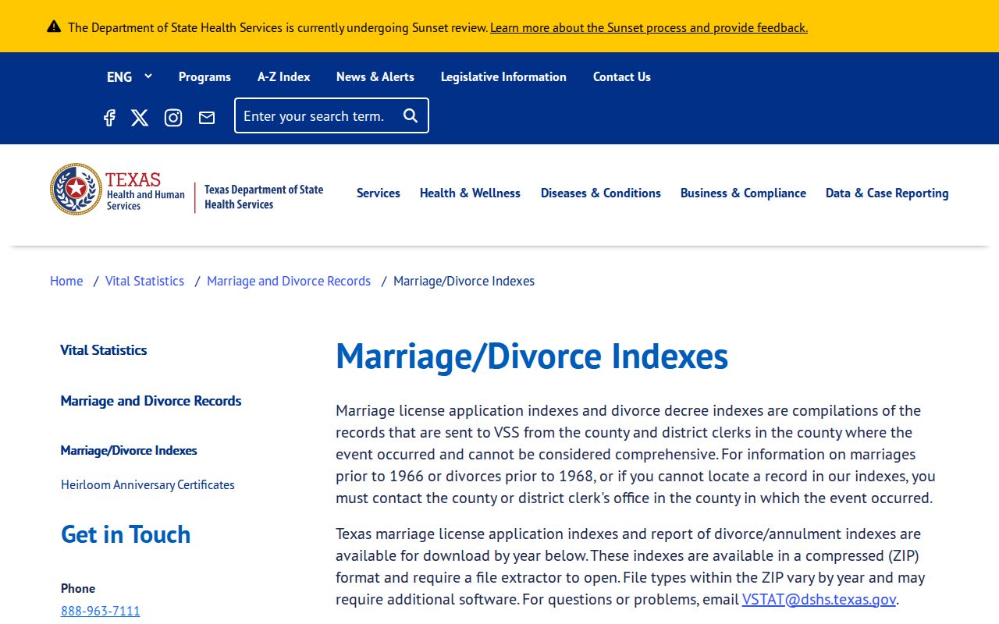Expand the ENG language dropdown
Viewport: 999px width, 624px height.
[x=130, y=76]
